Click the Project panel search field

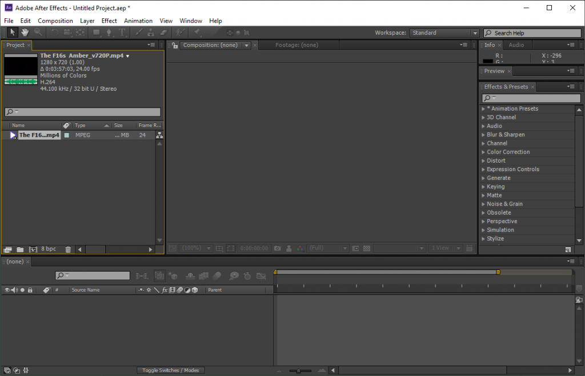(82, 111)
